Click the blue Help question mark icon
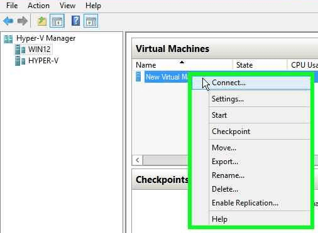 tap(75, 21)
